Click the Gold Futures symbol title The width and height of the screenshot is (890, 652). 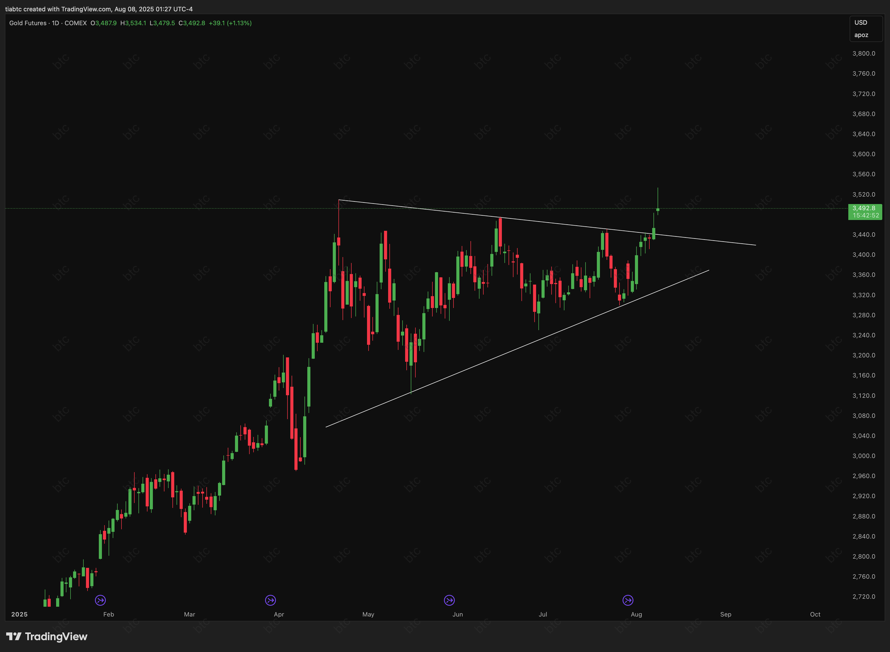[28, 23]
